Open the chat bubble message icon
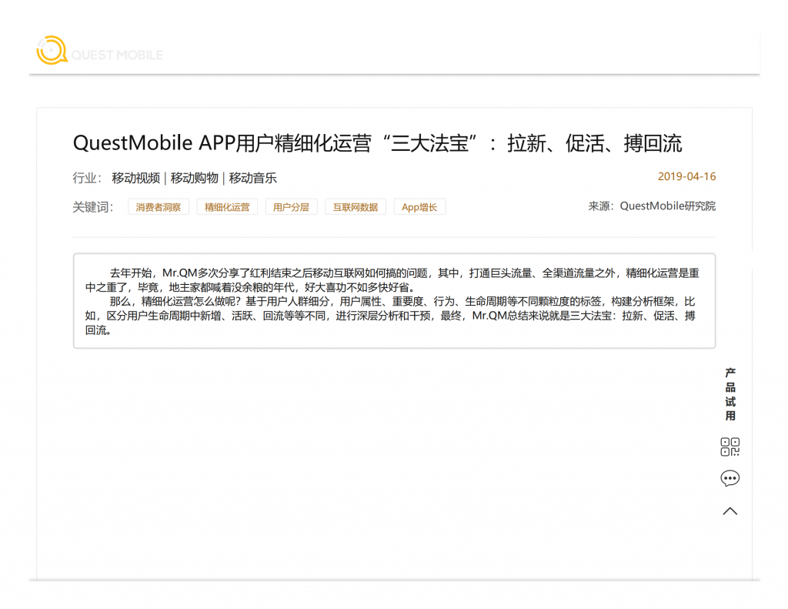788x609 pixels. pos(730,478)
